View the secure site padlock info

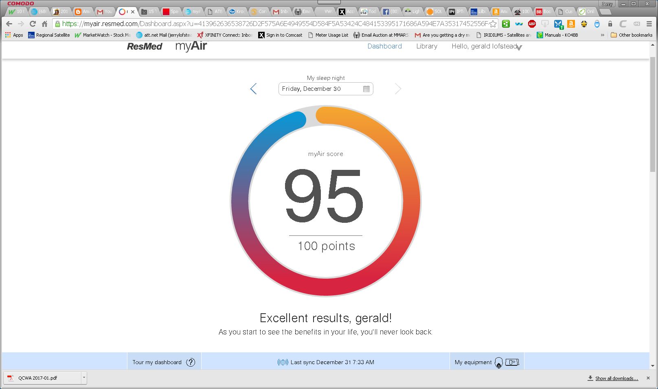click(x=57, y=24)
